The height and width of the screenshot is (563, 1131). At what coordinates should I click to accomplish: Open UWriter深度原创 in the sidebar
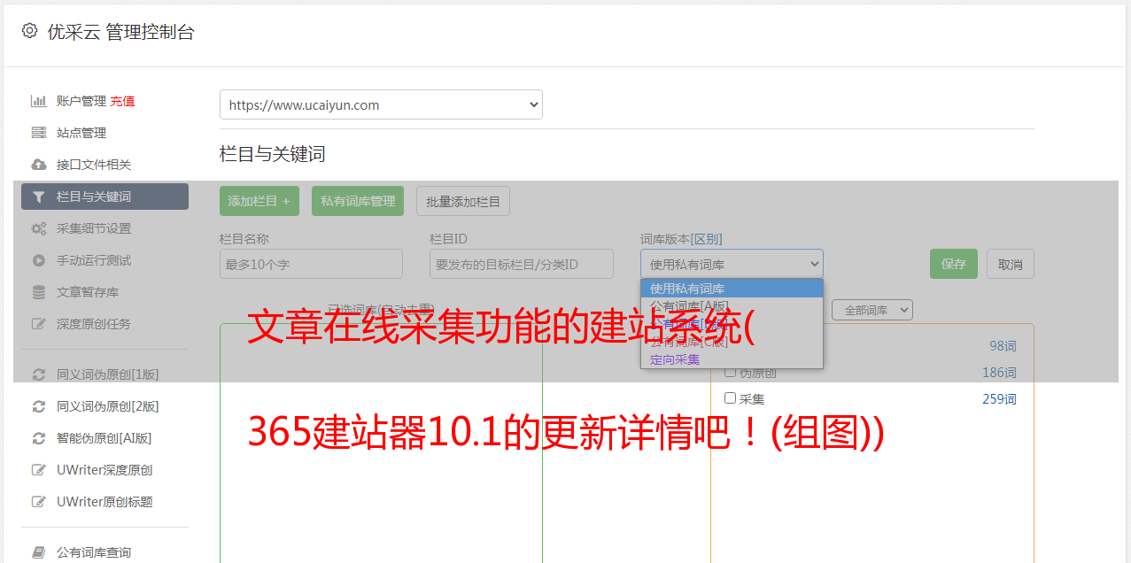click(105, 470)
